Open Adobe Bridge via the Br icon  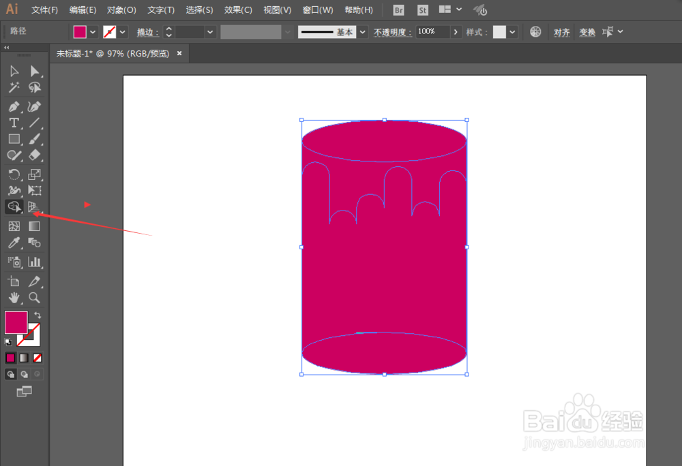pyautogui.click(x=398, y=10)
